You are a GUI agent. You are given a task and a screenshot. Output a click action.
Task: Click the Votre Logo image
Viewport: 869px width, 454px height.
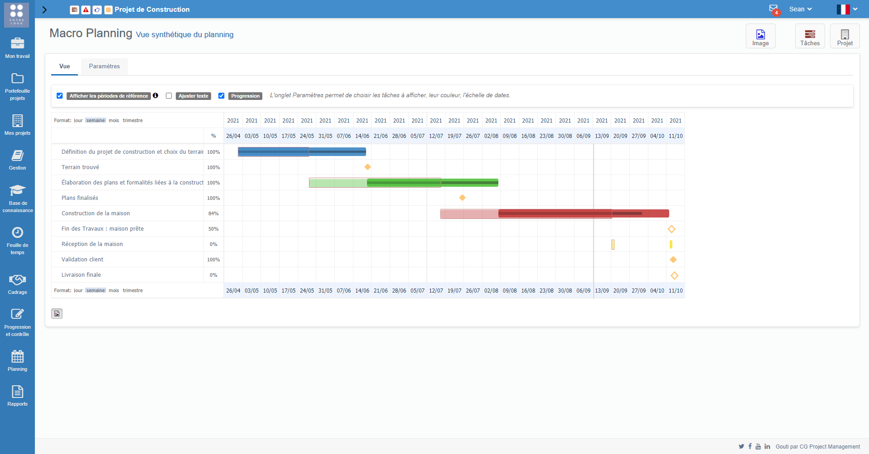click(x=17, y=14)
